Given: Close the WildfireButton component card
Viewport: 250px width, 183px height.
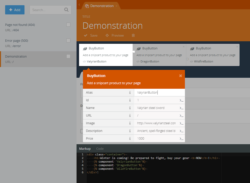Looking at the screenshot, I should click(237, 46).
